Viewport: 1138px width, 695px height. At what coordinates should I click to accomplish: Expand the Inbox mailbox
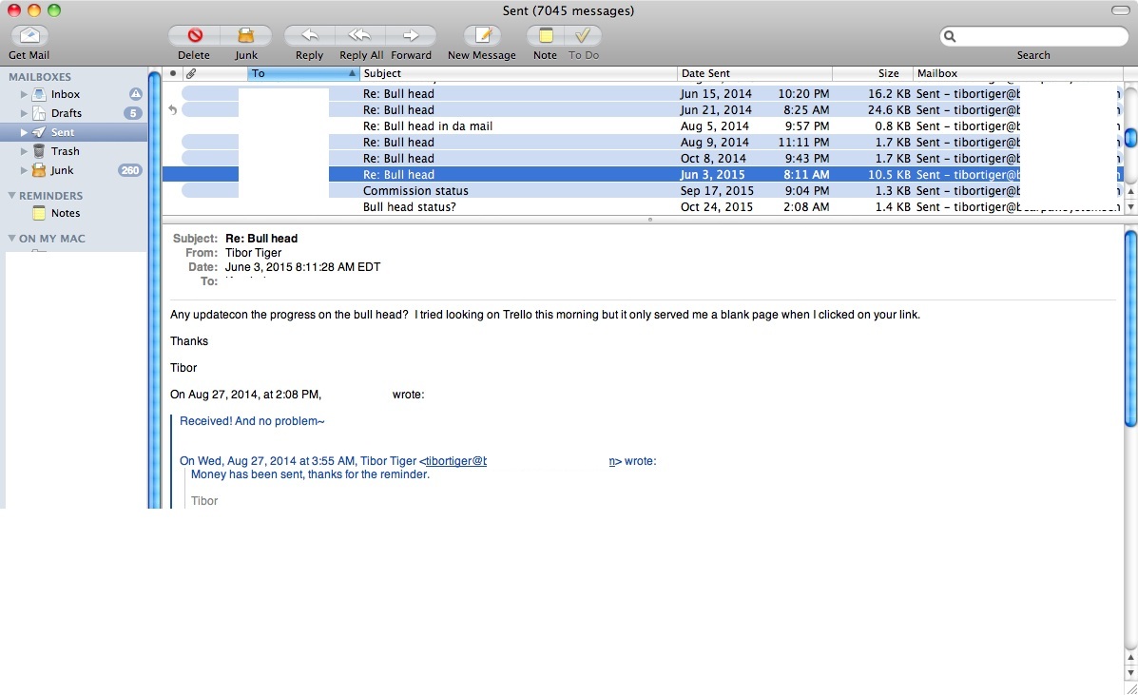25,95
